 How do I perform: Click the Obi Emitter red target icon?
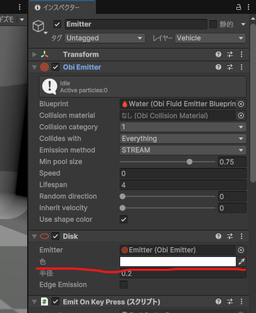point(44,67)
